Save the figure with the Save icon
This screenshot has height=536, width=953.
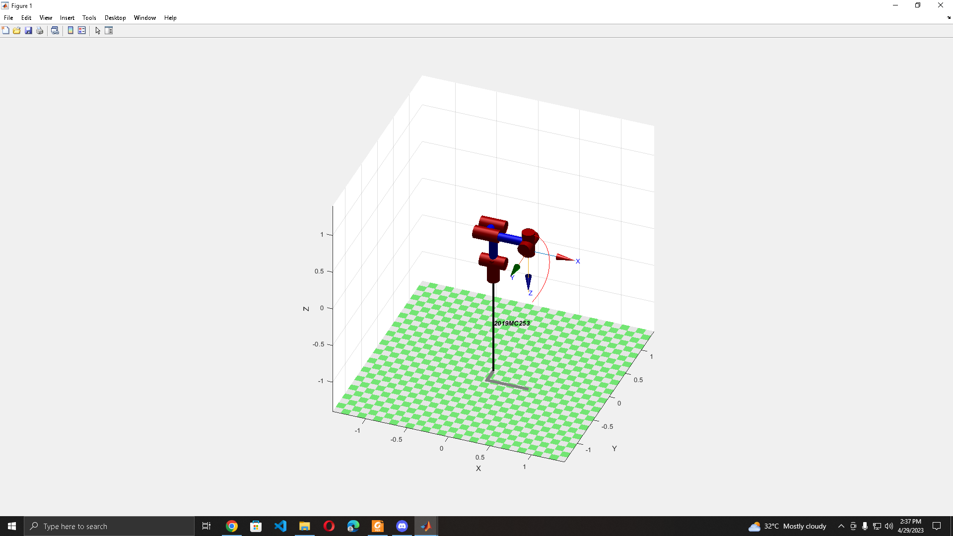(x=28, y=30)
